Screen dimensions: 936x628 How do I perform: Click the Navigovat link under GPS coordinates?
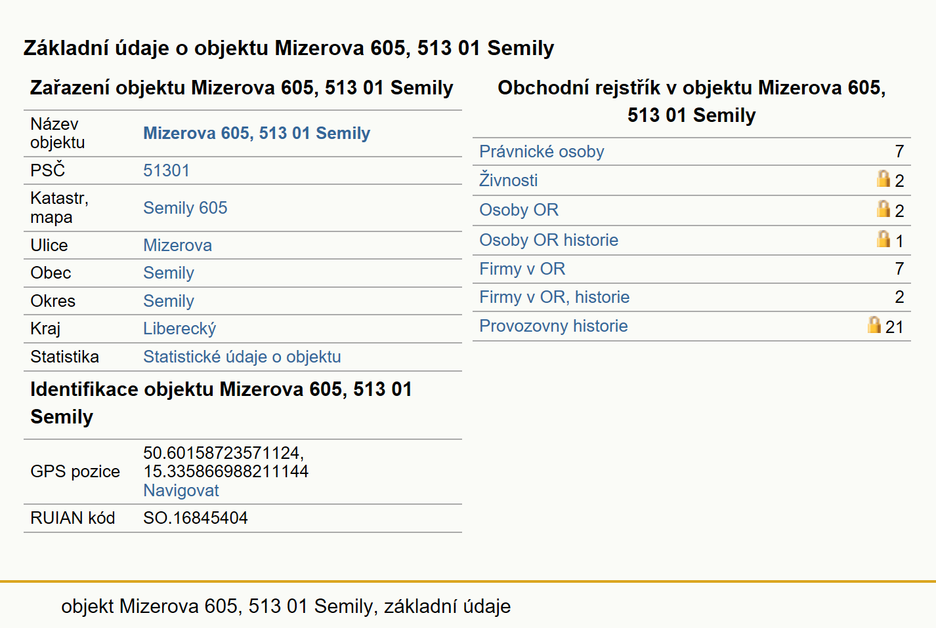coord(181,490)
